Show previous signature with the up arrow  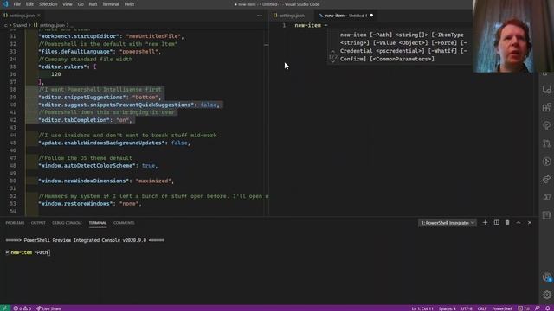tap(332, 52)
